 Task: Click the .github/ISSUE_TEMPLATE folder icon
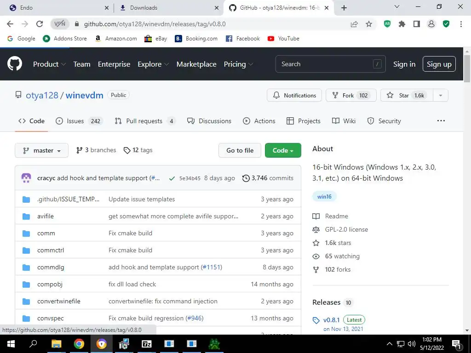click(x=26, y=199)
